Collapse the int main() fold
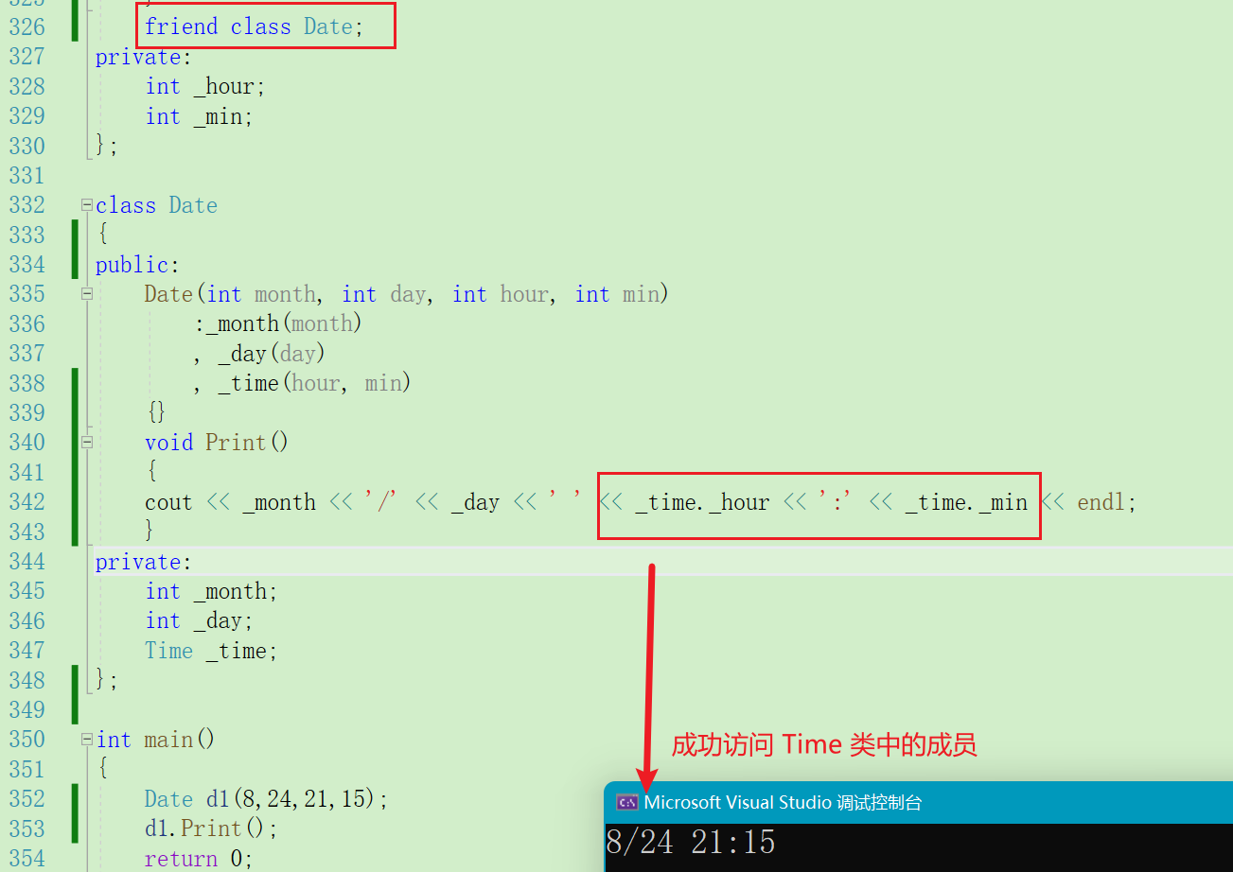This screenshot has height=872, width=1233. coord(87,739)
